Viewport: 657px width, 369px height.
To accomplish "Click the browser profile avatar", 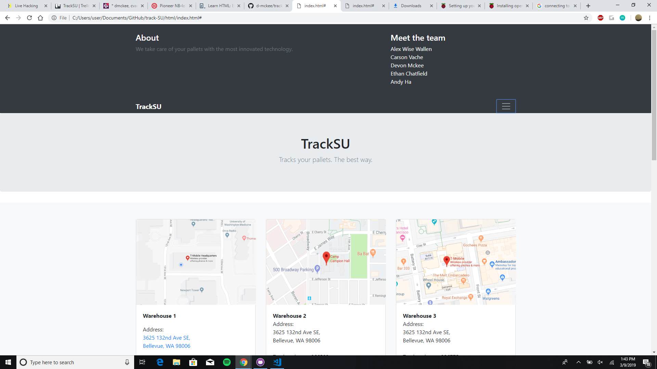I will [638, 18].
